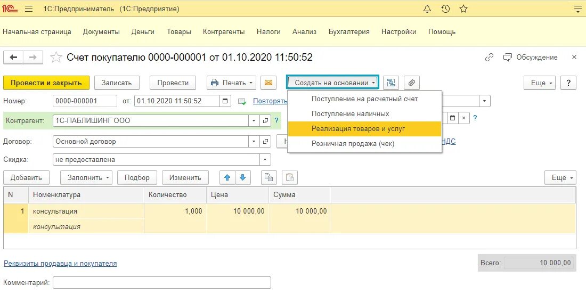
Task: Paste rows from clipboard icon
Action: tap(290, 177)
